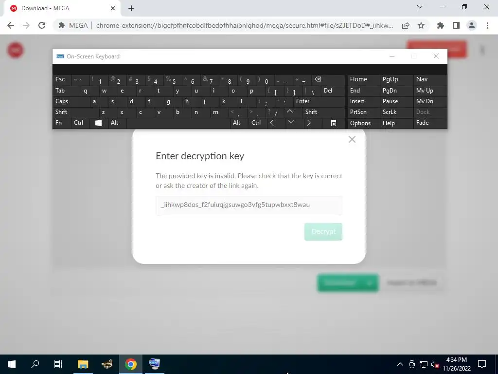Image resolution: width=498 pixels, height=374 pixels.
Task: Open the On-Screen Keyboard Options
Action: (x=363, y=123)
